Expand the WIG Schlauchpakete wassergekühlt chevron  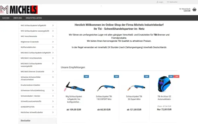coord(53,31)
